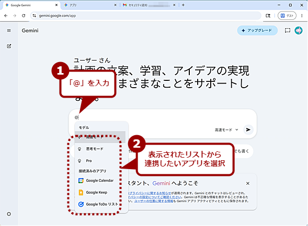Viewport: 308px width, 226px height.
Task: Open the Gemini main menu hamburger icon
Action: click(9, 31)
